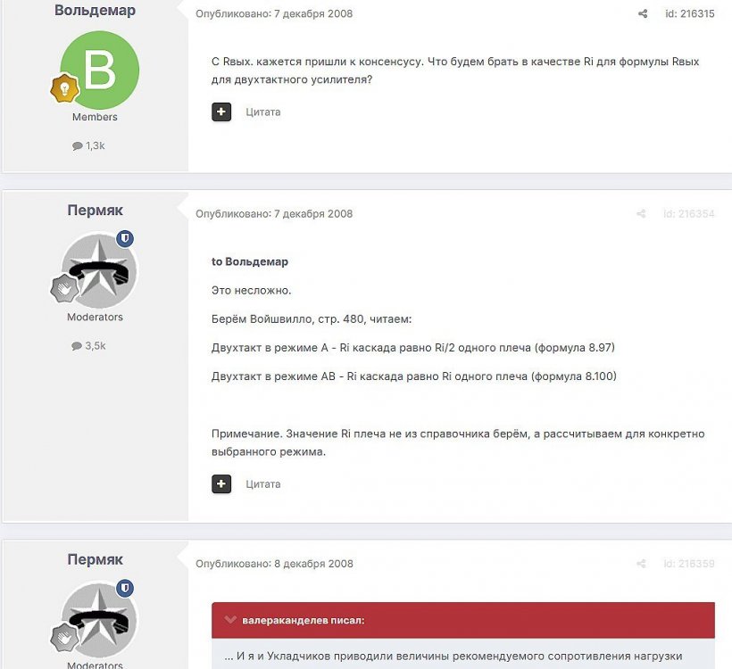732x669 pixels.
Task: Collapse the валераканделев quote block chevron
Action: [x=230, y=620]
